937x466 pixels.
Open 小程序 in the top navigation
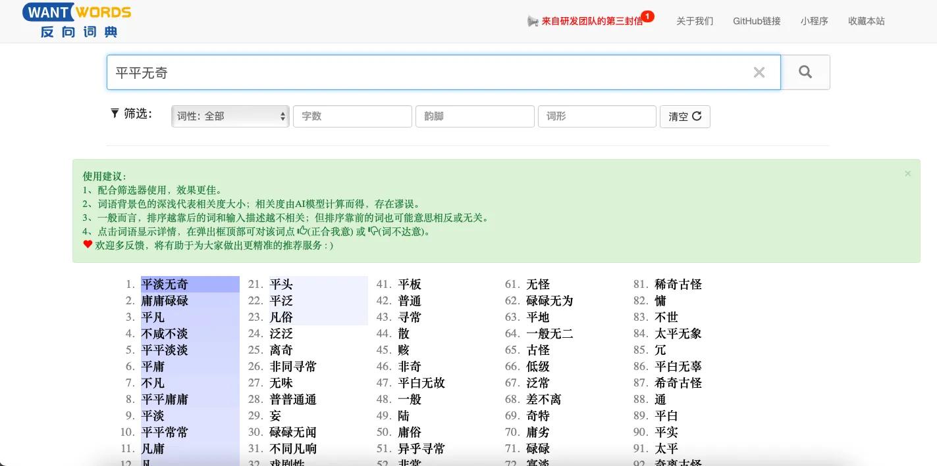pyautogui.click(x=815, y=20)
